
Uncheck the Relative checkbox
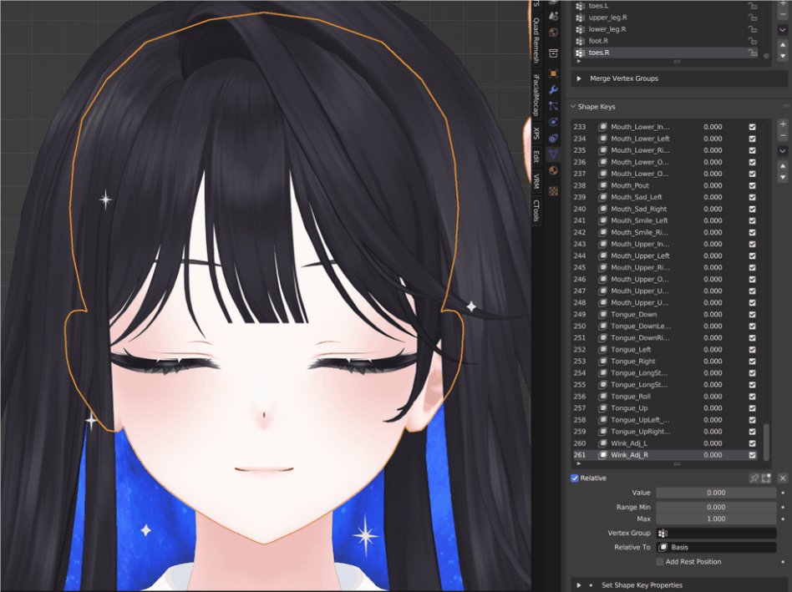pyautogui.click(x=574, y=478)
